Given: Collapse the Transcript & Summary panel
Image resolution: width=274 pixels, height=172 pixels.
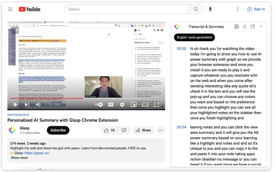Looking at the screenshot, I should click(x=261, y=26).
